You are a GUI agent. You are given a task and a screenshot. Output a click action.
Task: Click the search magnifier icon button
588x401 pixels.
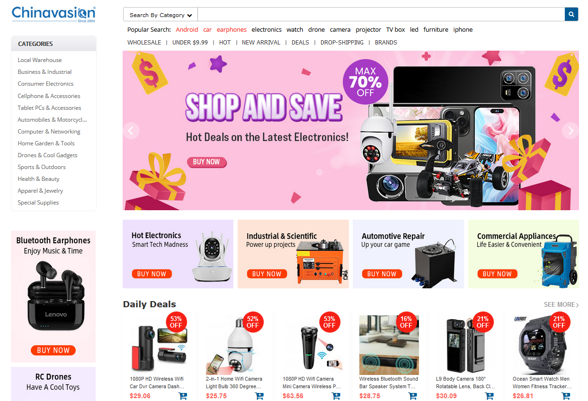point(571,15)
